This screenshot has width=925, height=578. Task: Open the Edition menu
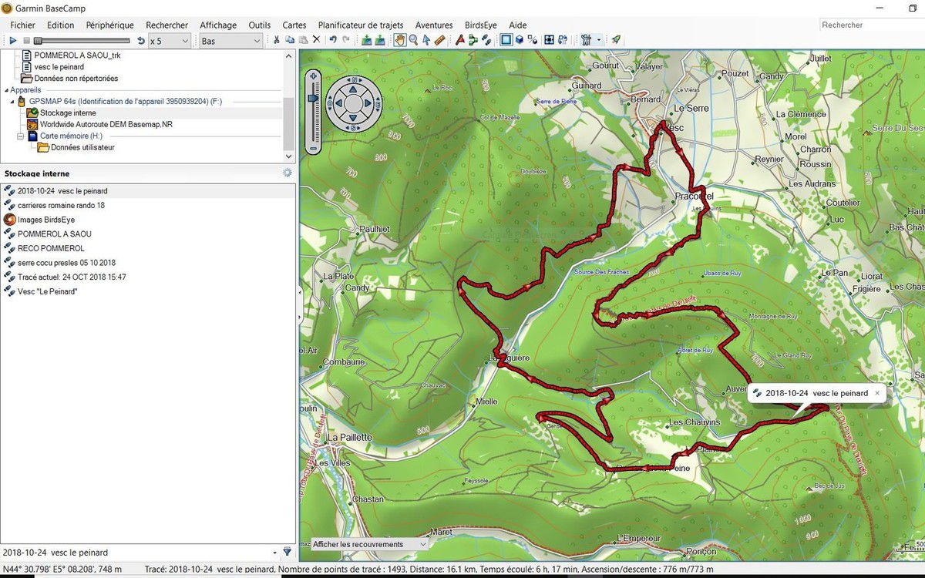60,25
